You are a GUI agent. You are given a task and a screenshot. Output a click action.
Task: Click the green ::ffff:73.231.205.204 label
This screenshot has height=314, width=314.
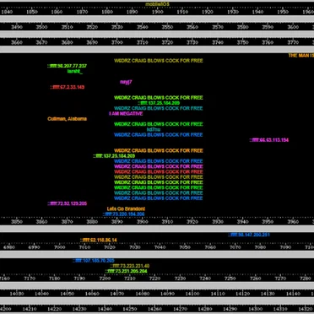pos(126,271)
